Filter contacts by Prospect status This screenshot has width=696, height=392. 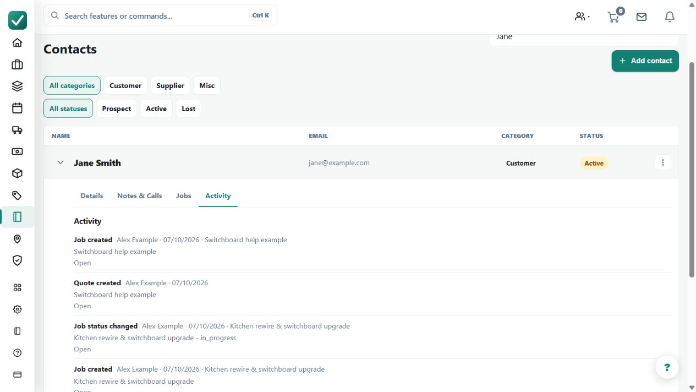pyautogui.click(x=117, y=108)
